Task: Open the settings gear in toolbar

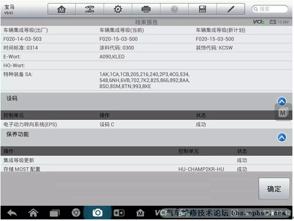Action: click(x=118, y=9)
